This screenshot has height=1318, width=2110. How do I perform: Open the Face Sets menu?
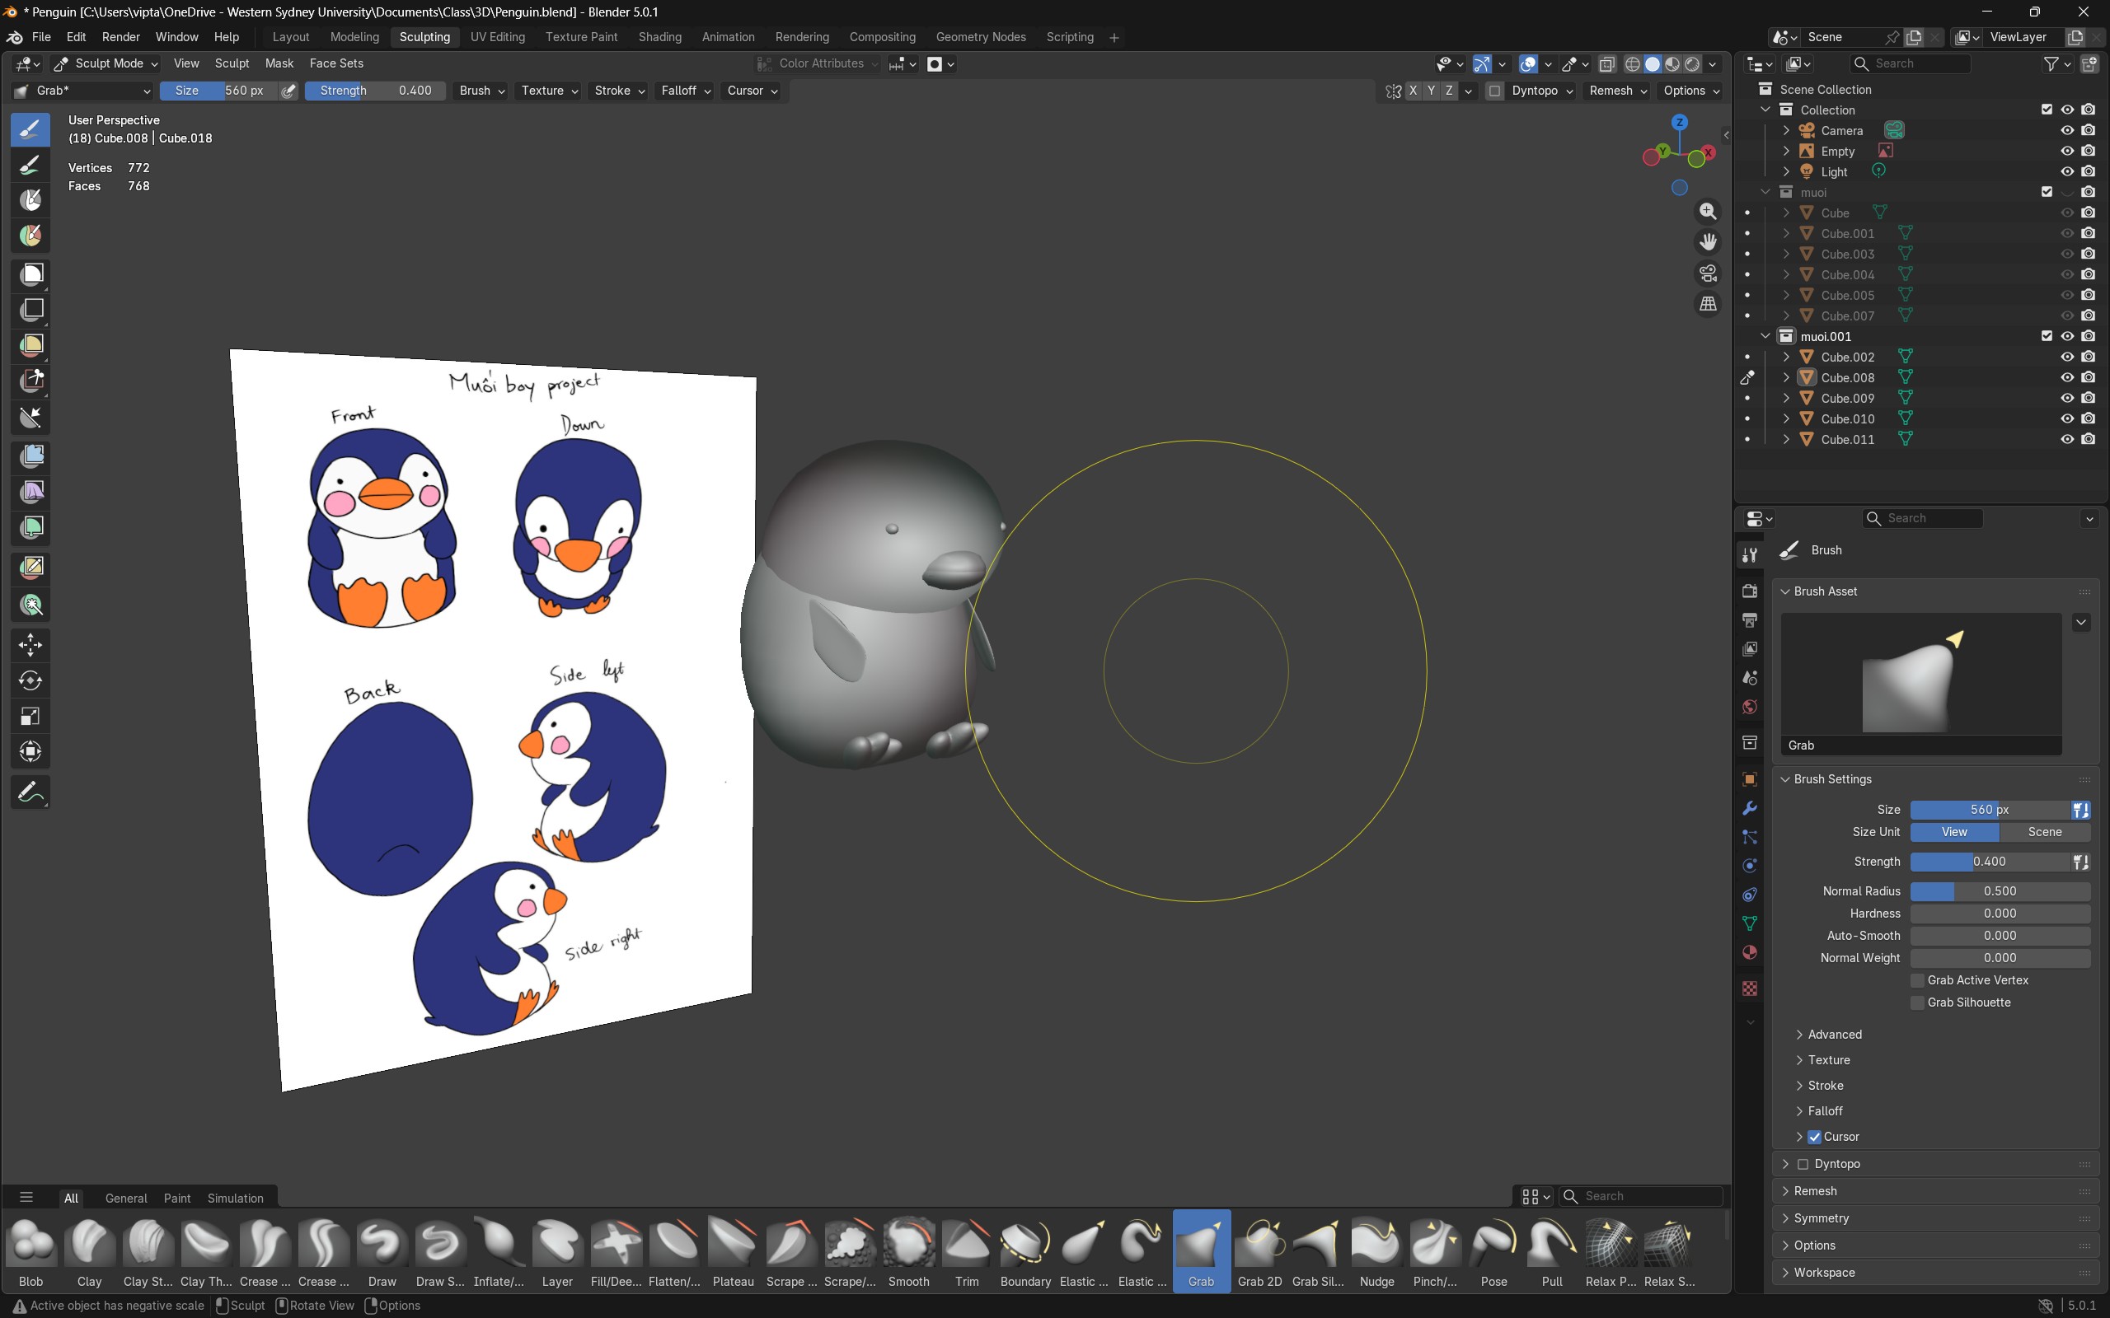tap(335, 63)
